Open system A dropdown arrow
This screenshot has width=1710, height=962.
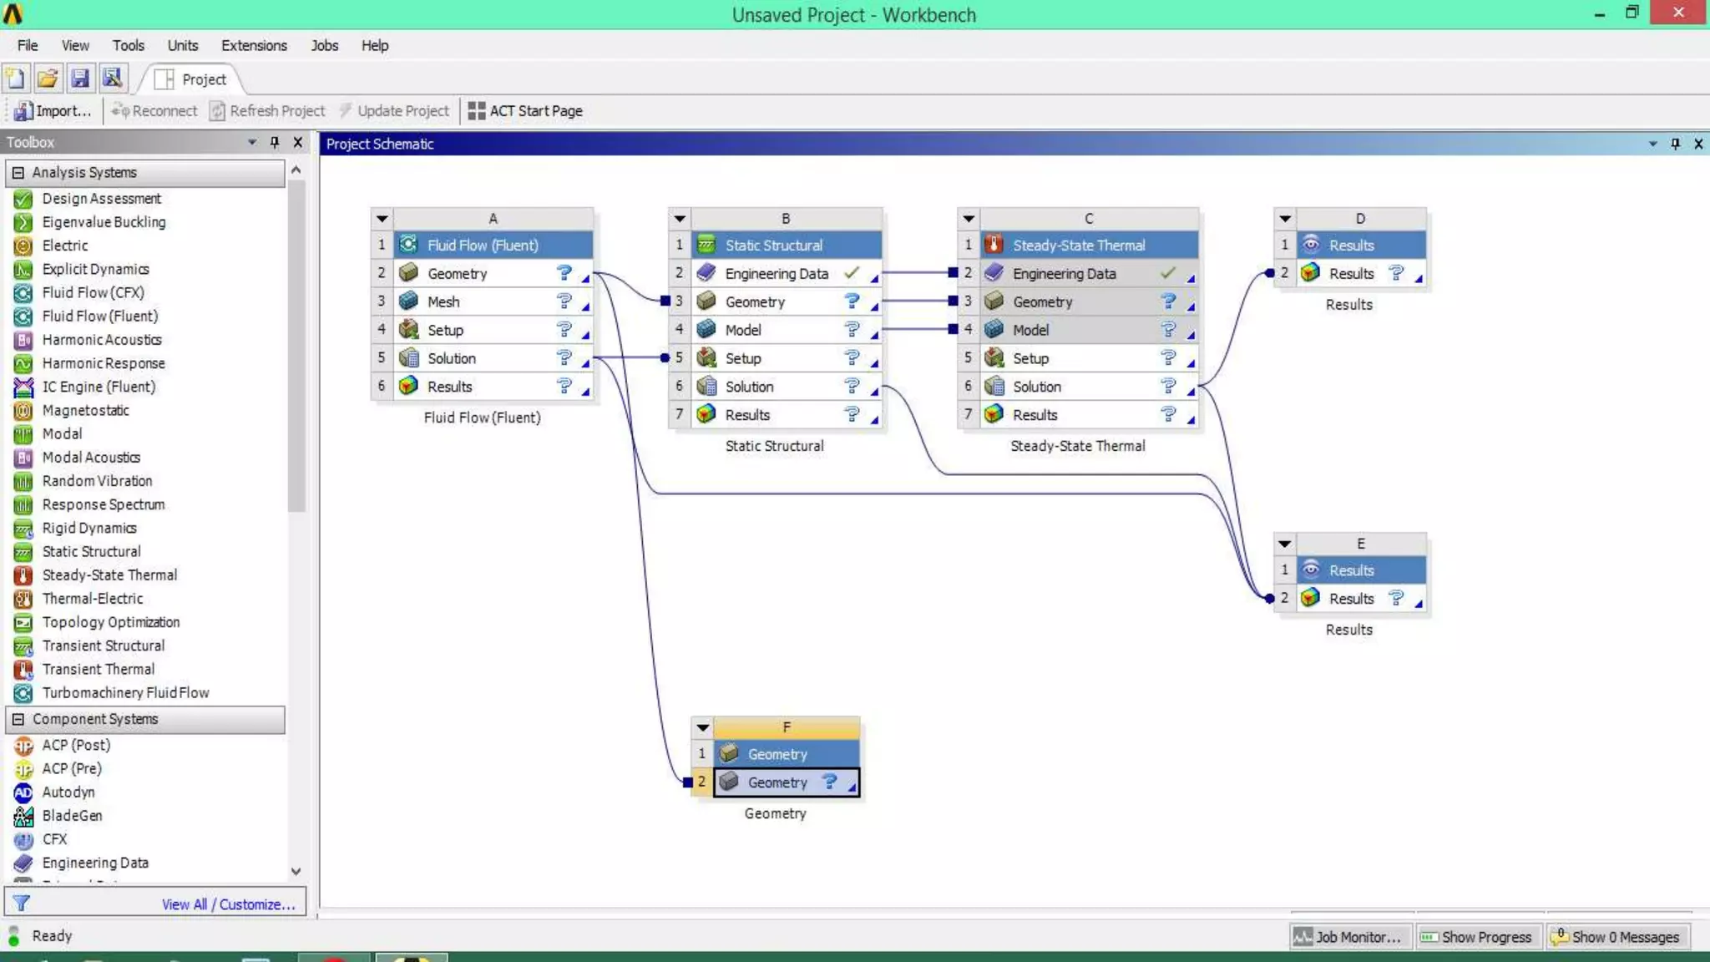382,219
